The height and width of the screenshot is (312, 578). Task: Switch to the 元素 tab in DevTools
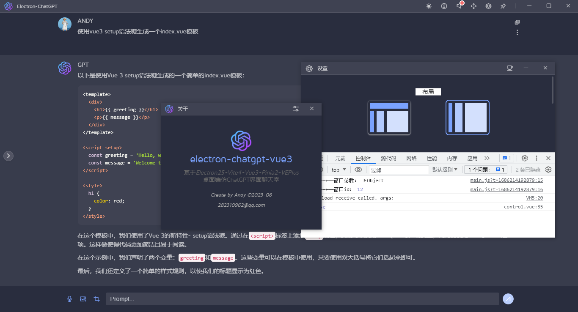(x=340, y=158)
